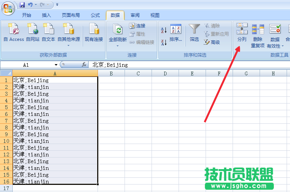Screen dimensions: 290x192
Task: Sort descending Z to A
Action: [x=164, y=42]
